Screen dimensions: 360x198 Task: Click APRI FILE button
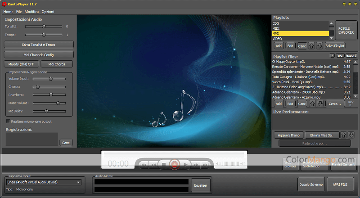pyautogui.click(x=340, y=184)
